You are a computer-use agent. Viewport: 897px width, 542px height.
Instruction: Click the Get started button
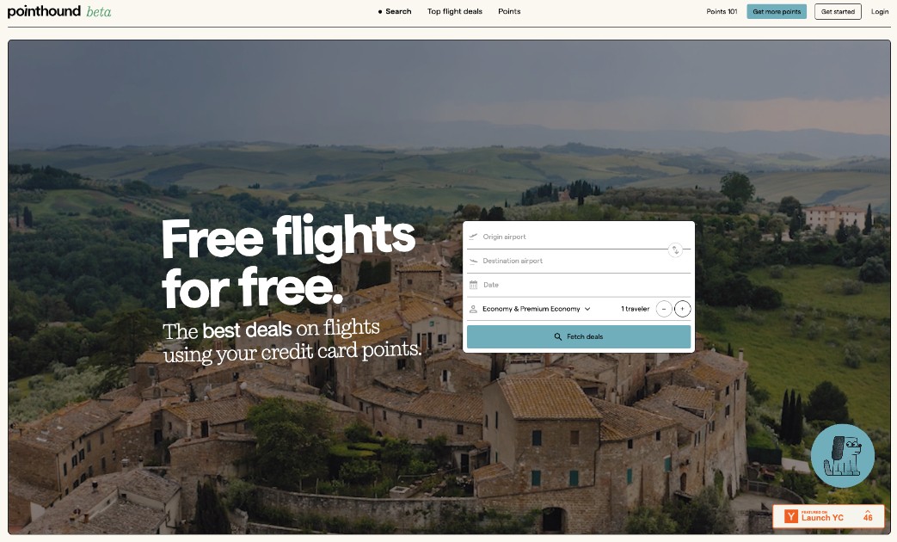[838, 11]
